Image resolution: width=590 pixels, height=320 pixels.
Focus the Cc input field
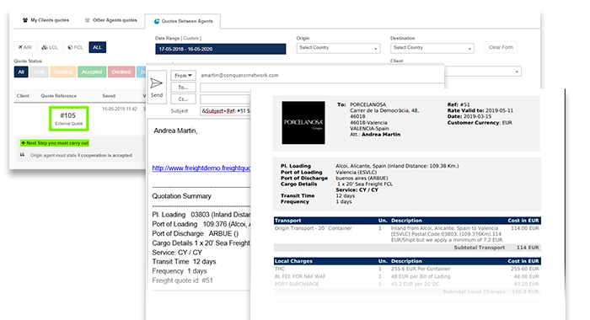(x=225, y=99)
